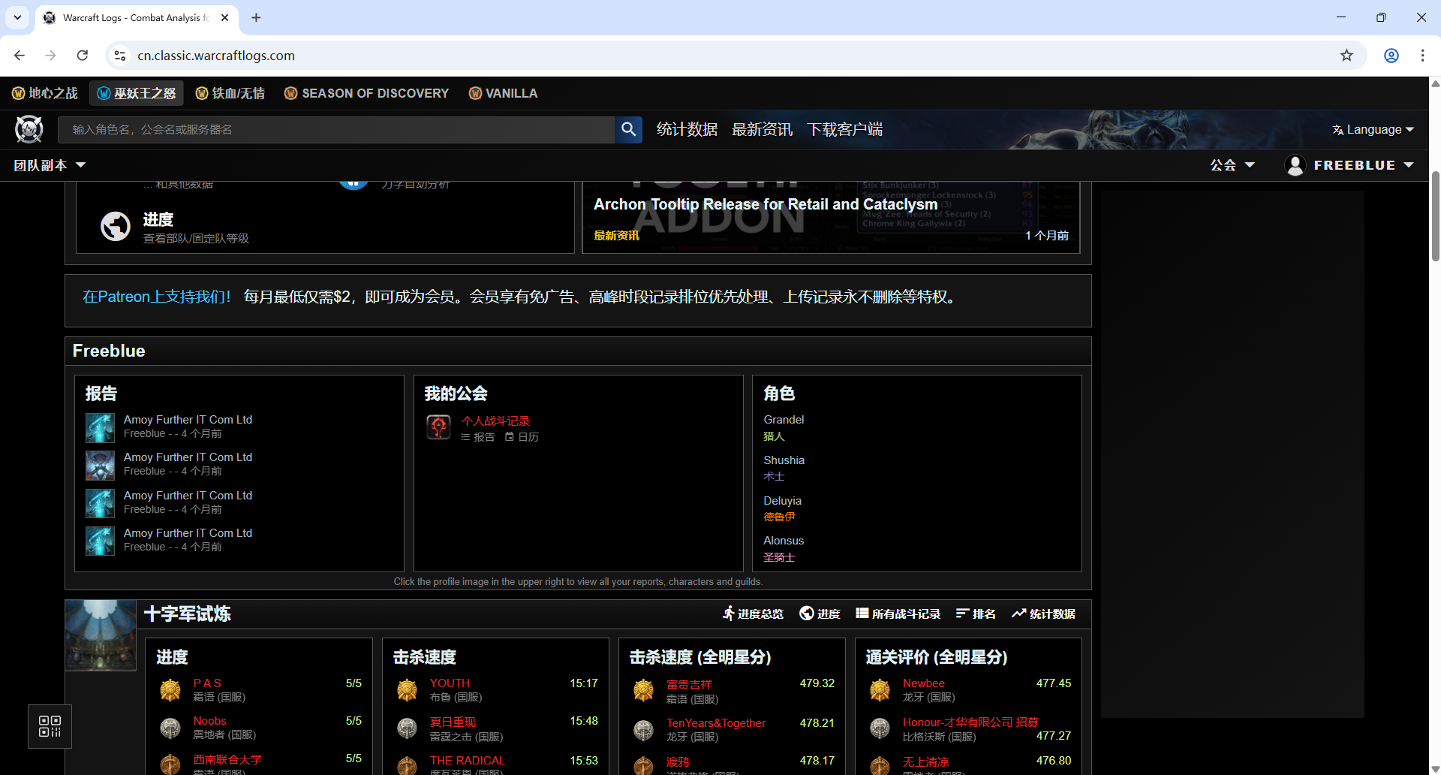The image size is (1441, 775).
Task: Open the QR code icon
Action: click(50, 726)
